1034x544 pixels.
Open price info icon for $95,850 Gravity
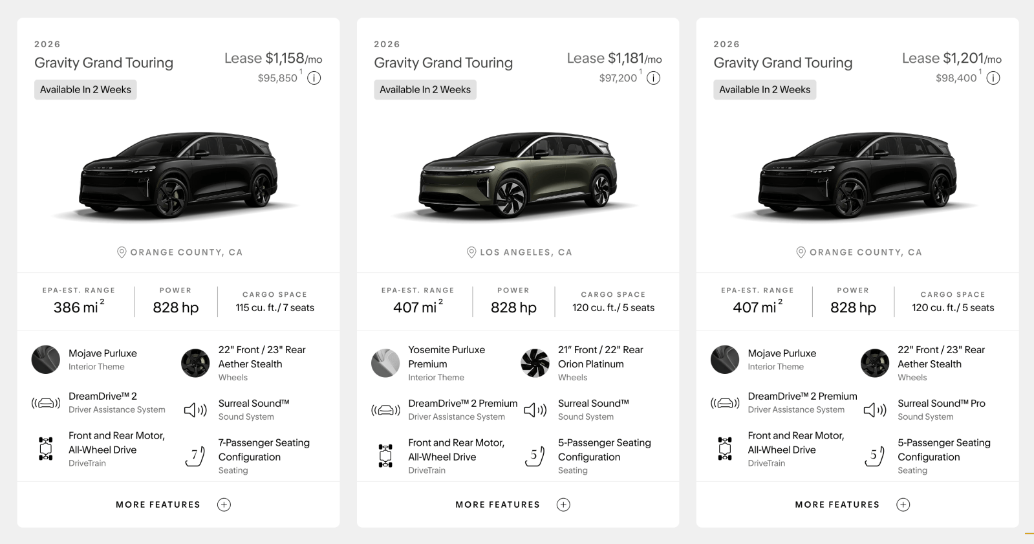pyautogui.click(x=314, y=78)
